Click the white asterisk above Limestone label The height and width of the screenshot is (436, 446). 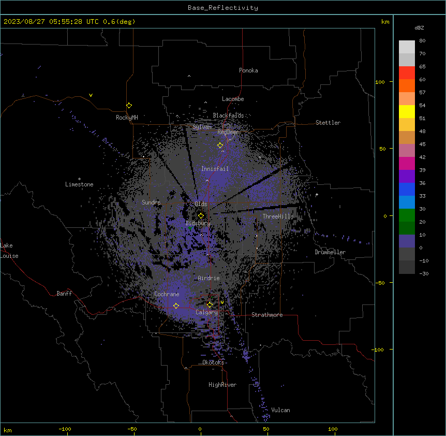point(79,179)
